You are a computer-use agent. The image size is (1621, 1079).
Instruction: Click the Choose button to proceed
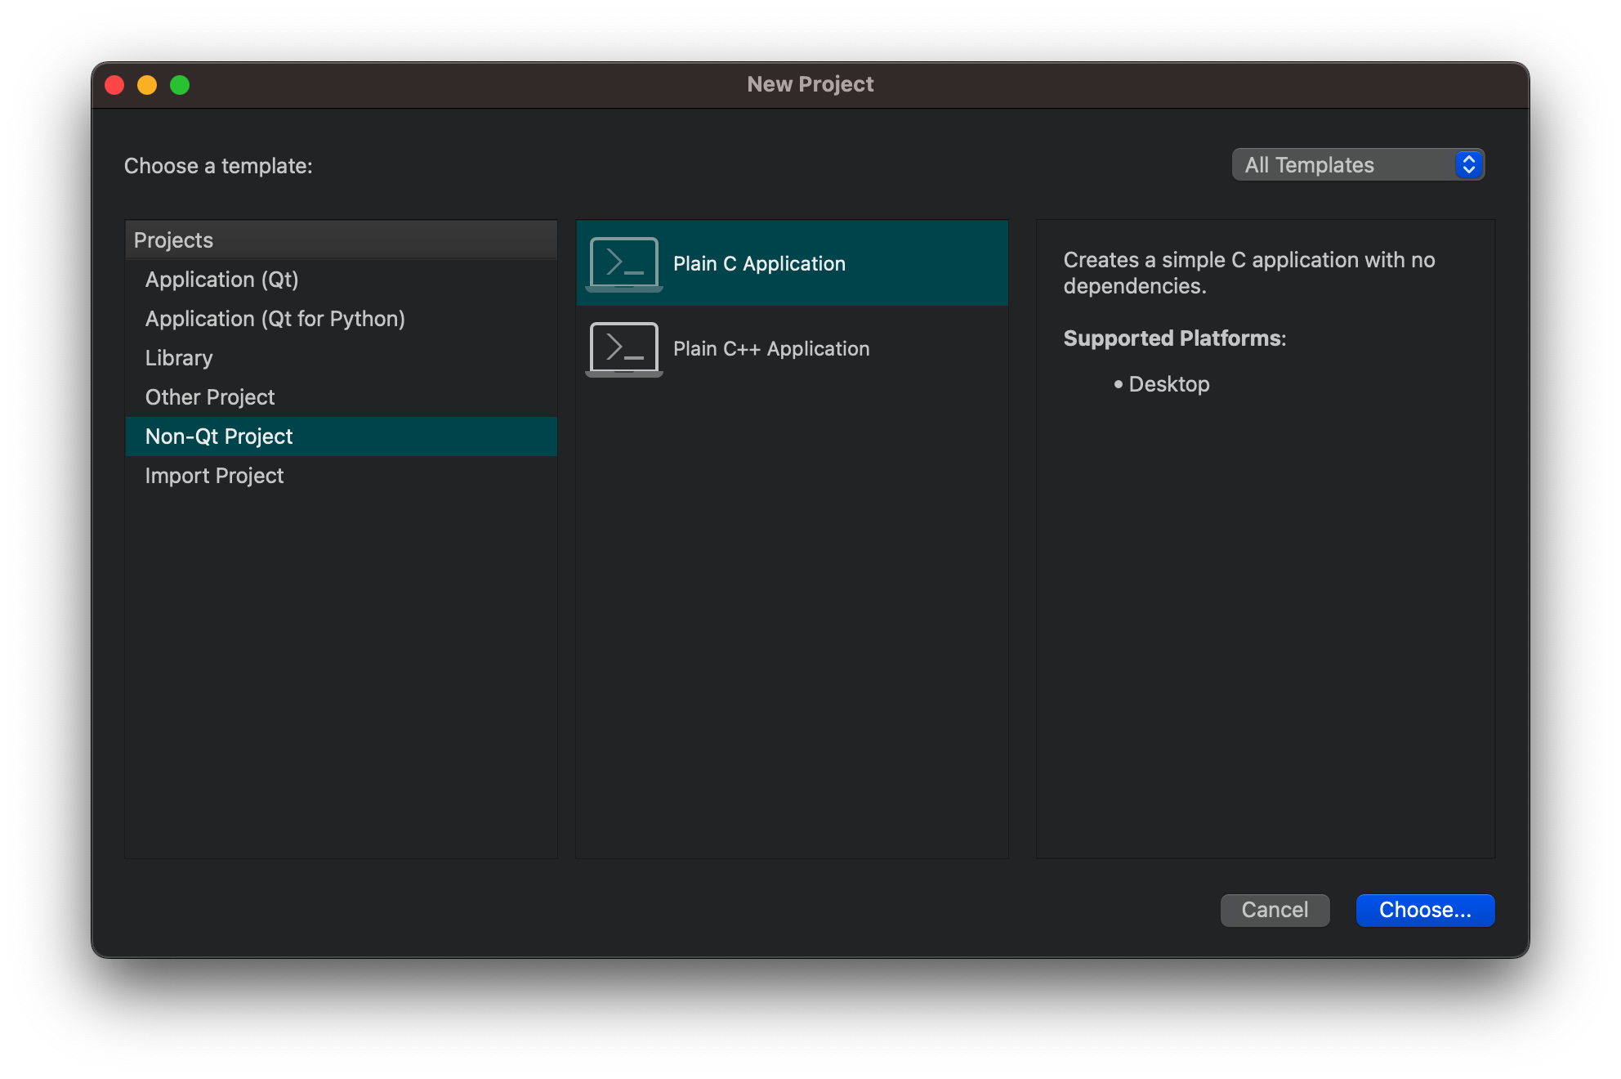1424,910
